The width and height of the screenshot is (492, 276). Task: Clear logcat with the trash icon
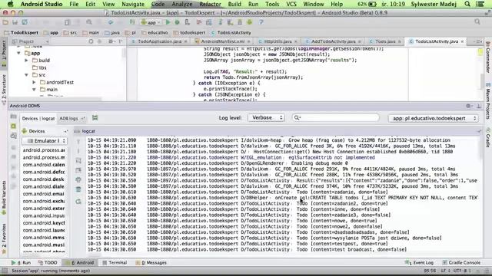coord(78,189)
